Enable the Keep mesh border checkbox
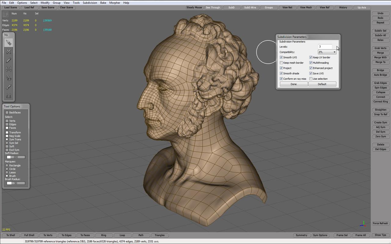The height and width of the screenshot is (244, 391). coord(281,63)
